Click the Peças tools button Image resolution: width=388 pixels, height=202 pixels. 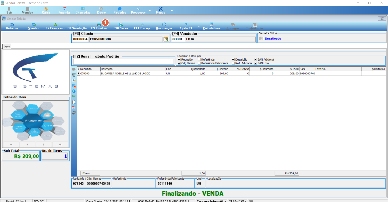pyautogui.click(x=160, y=10)
